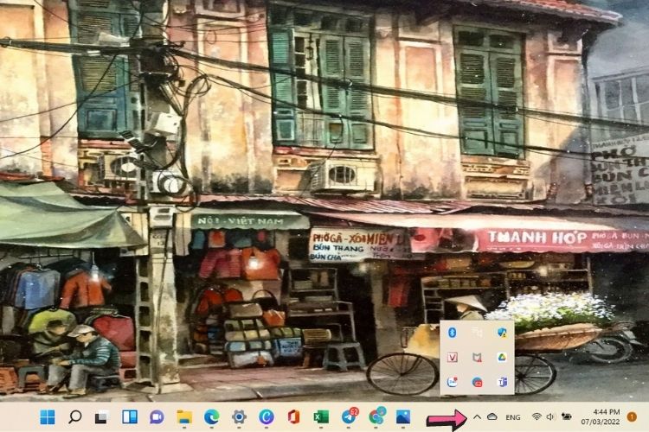Open the Settings gear on taskbar
Screen dimensions: 649x432
(x=239, y=416)
